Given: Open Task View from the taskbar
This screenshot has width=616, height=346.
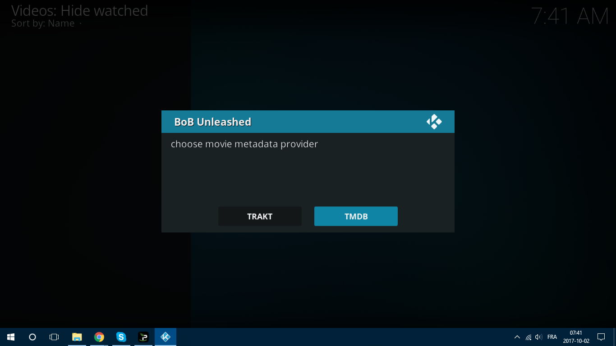Looking at the screenshot, I should coord(54,337).
